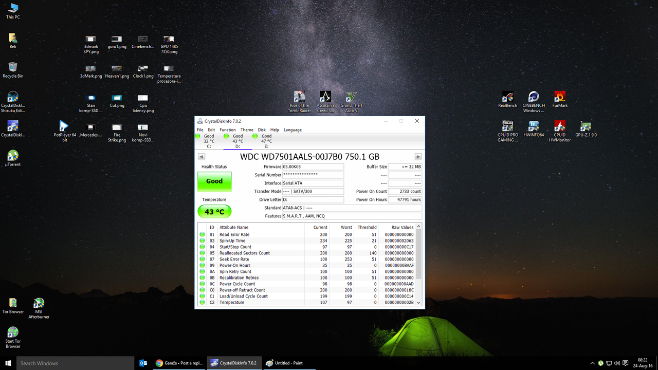Show hidden tray icons chevron

pos(592,363)
